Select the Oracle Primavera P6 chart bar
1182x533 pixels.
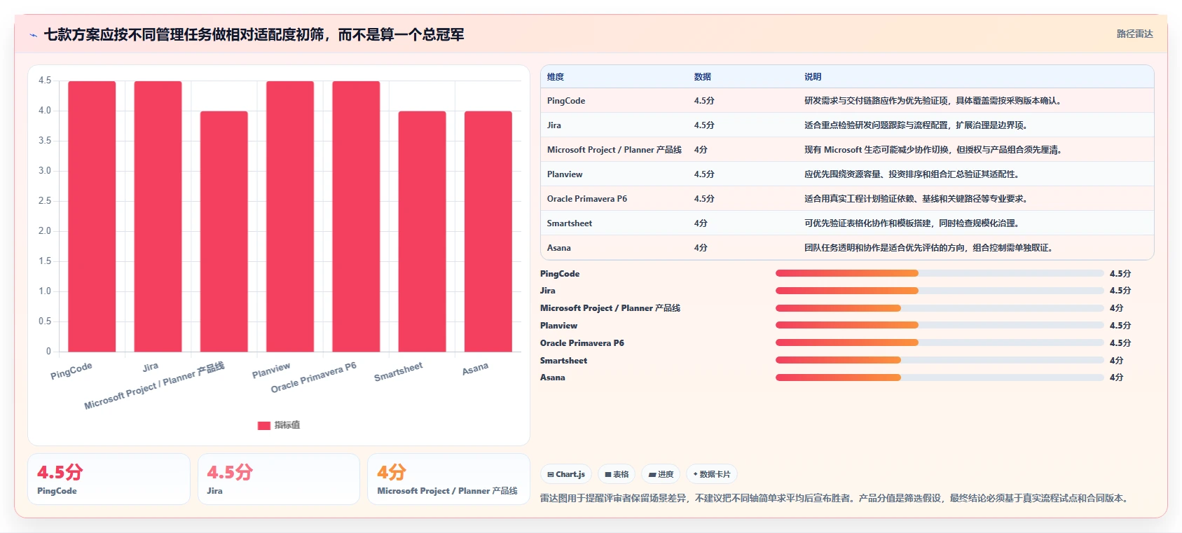point(356,216)
